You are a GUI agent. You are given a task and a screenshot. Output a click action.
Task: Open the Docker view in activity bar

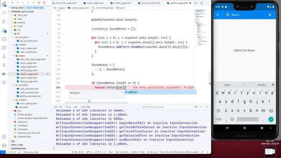4,74
